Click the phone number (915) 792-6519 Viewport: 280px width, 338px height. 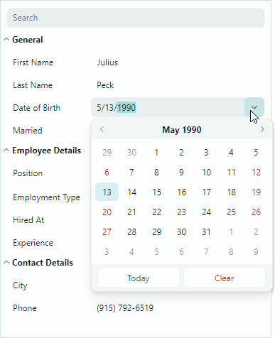[x=125, y=308]
